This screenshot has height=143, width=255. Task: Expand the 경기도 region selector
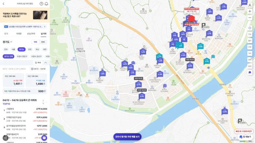click(7, 42)
